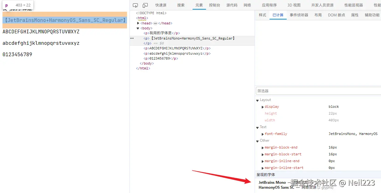Collapse the Text property group
Viewport: 381px width, 193px height.
tap(257, 127)
